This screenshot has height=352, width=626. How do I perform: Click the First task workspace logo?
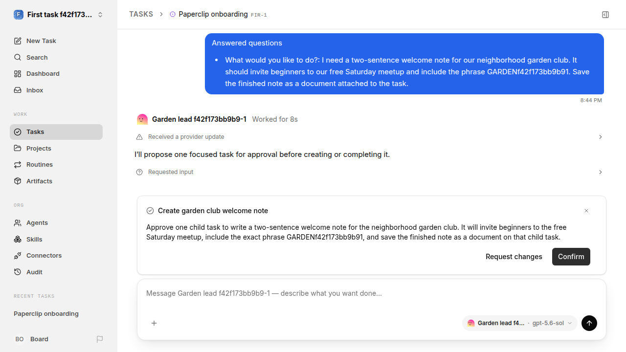tap(19, 15)
